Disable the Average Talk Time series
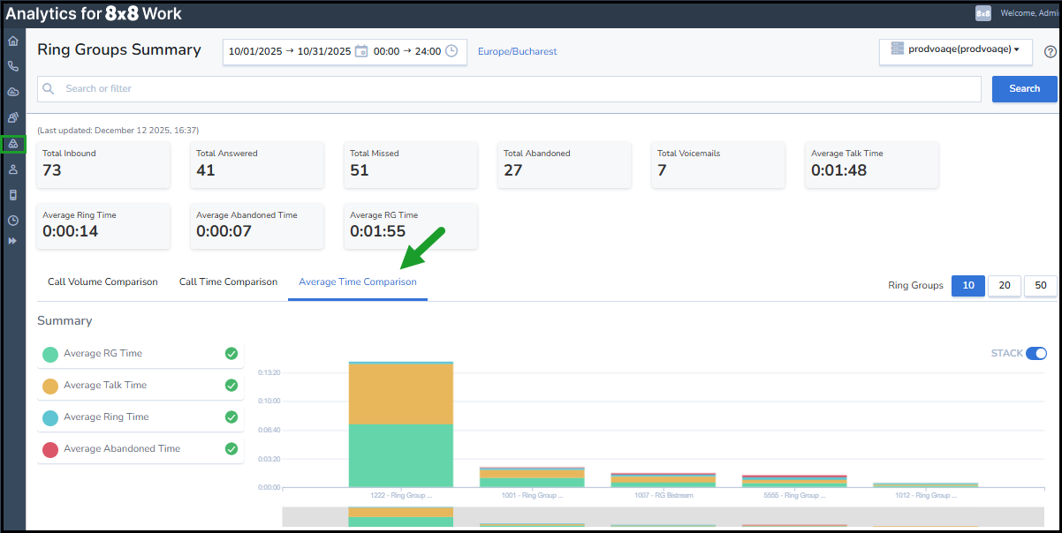 pyautogui.click(x=231, y=386)
